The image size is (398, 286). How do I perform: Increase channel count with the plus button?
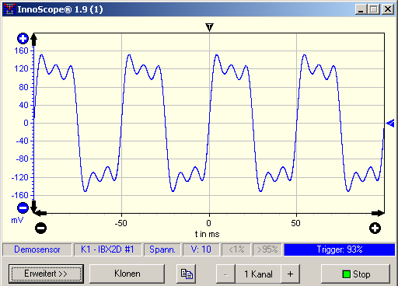click(x=291, y=274)
